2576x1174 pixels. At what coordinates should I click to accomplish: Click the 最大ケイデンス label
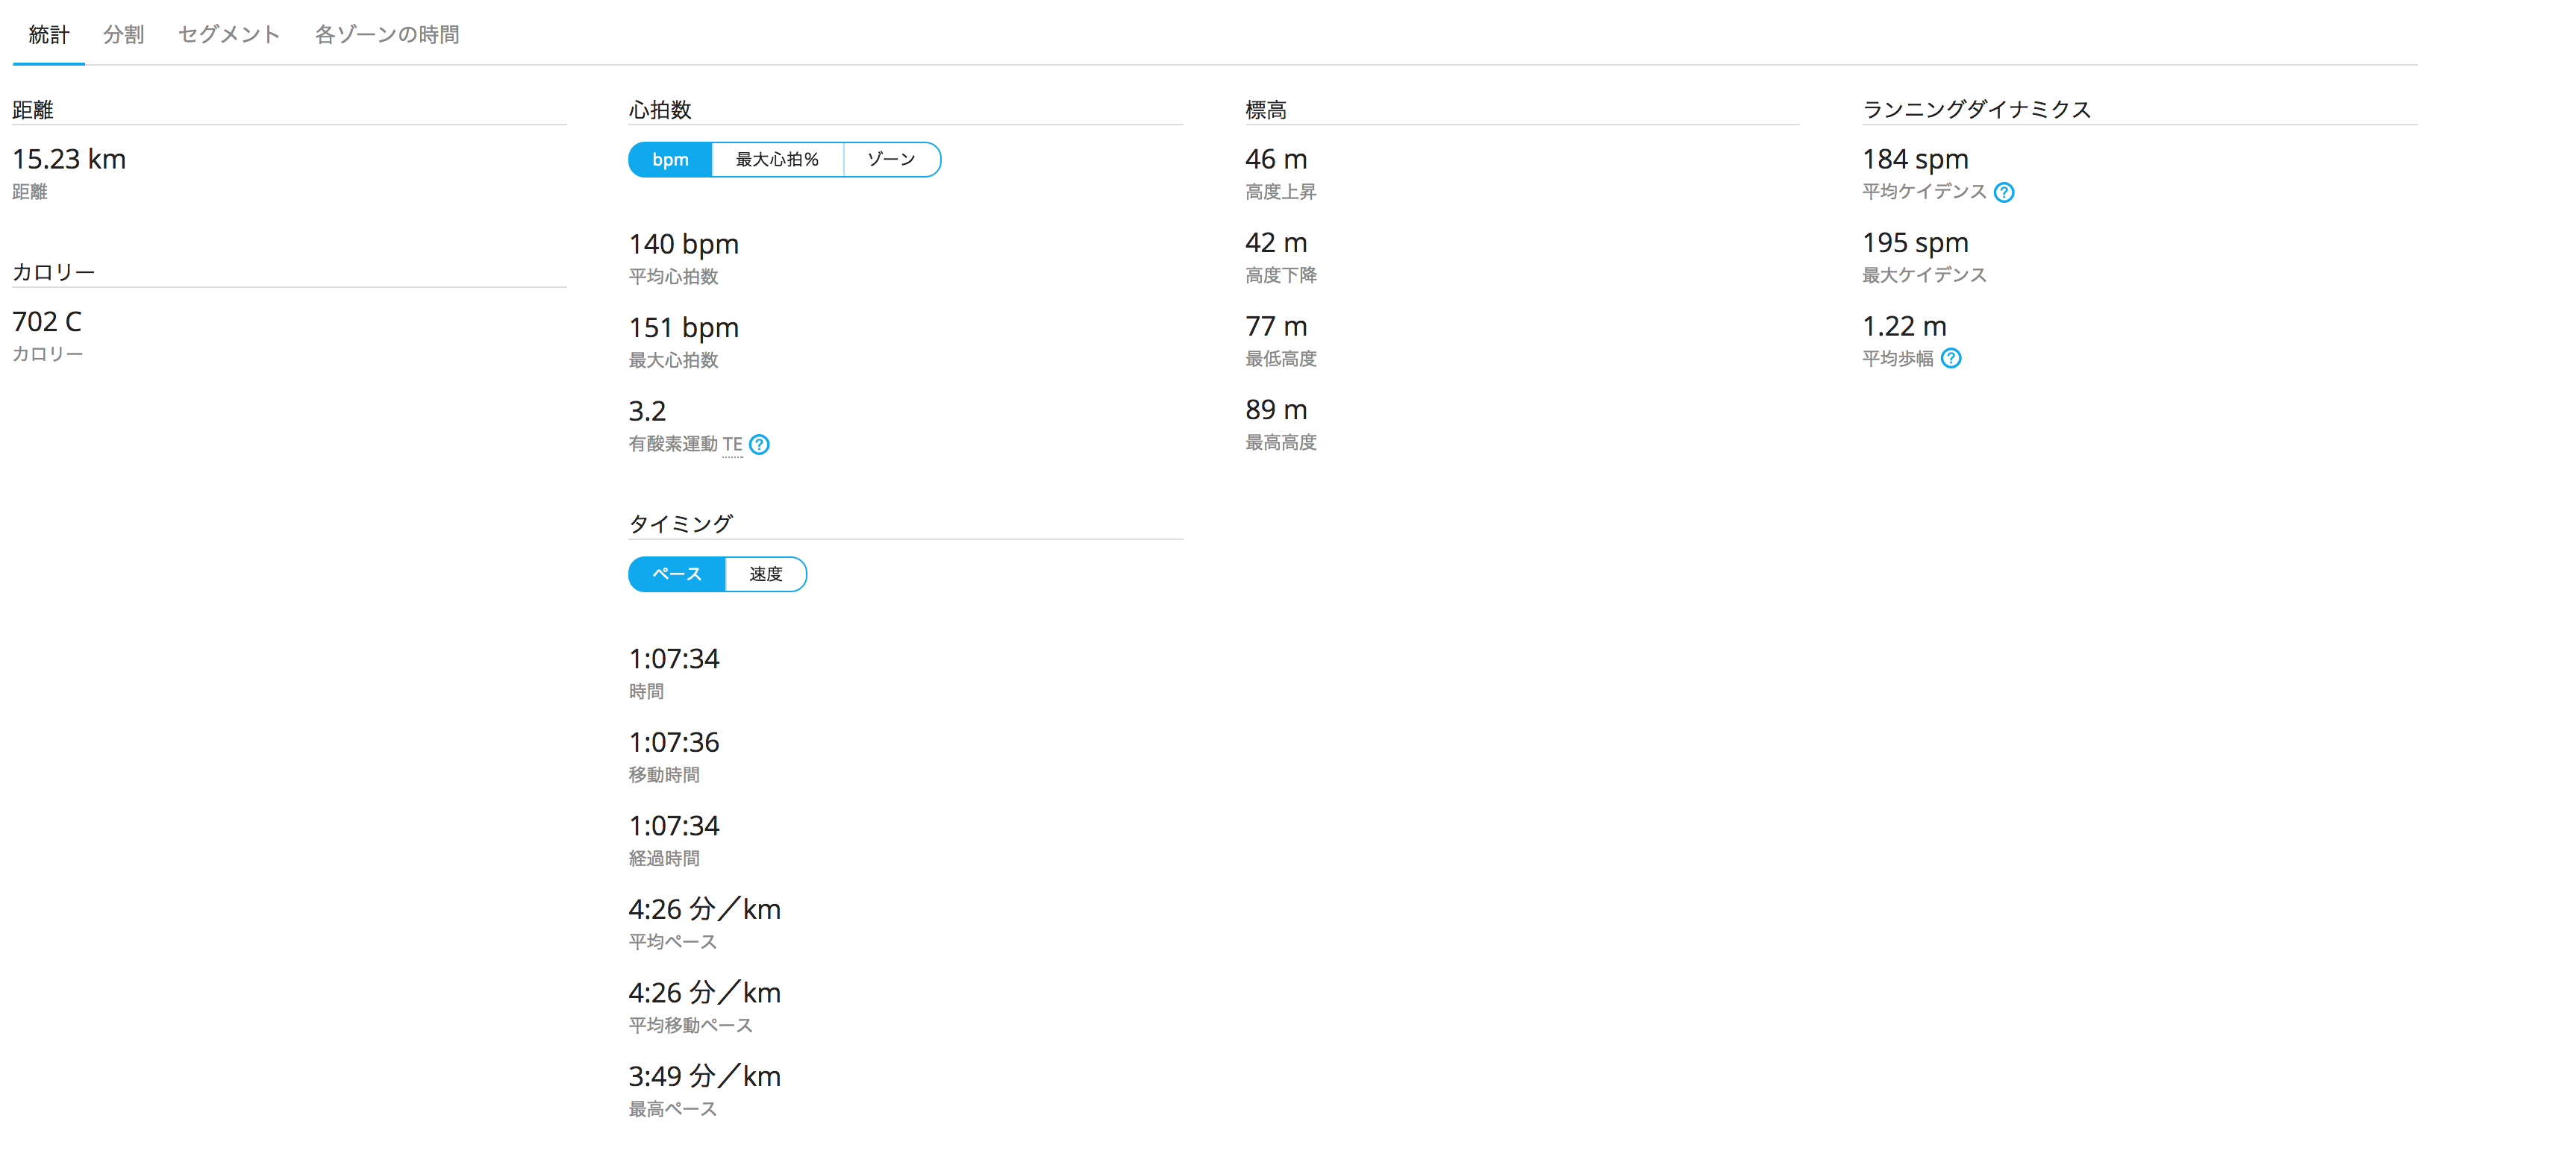[x=1924, y=276]
